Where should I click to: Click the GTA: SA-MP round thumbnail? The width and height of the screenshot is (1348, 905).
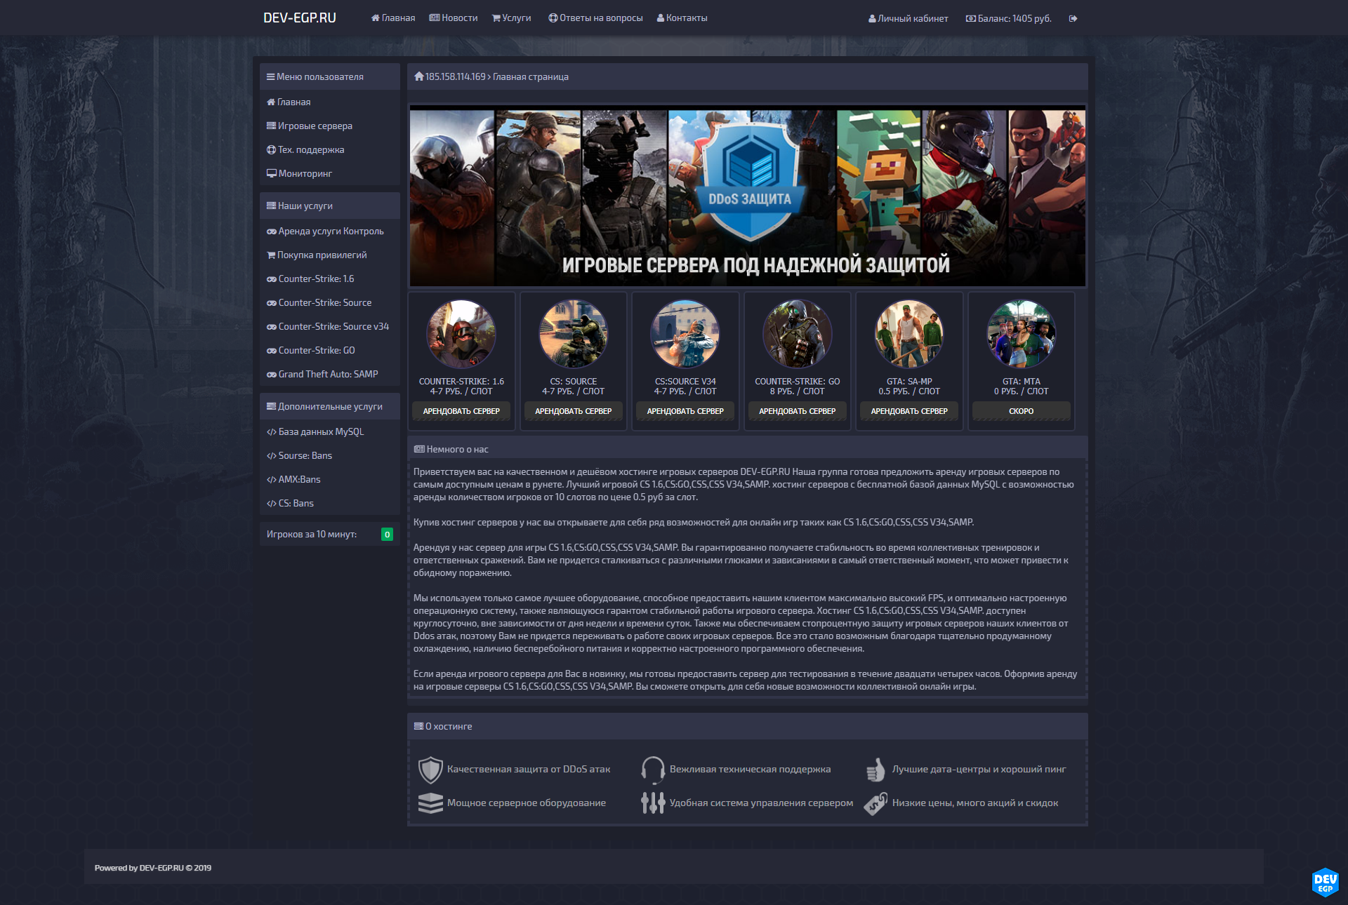point(909,334)
